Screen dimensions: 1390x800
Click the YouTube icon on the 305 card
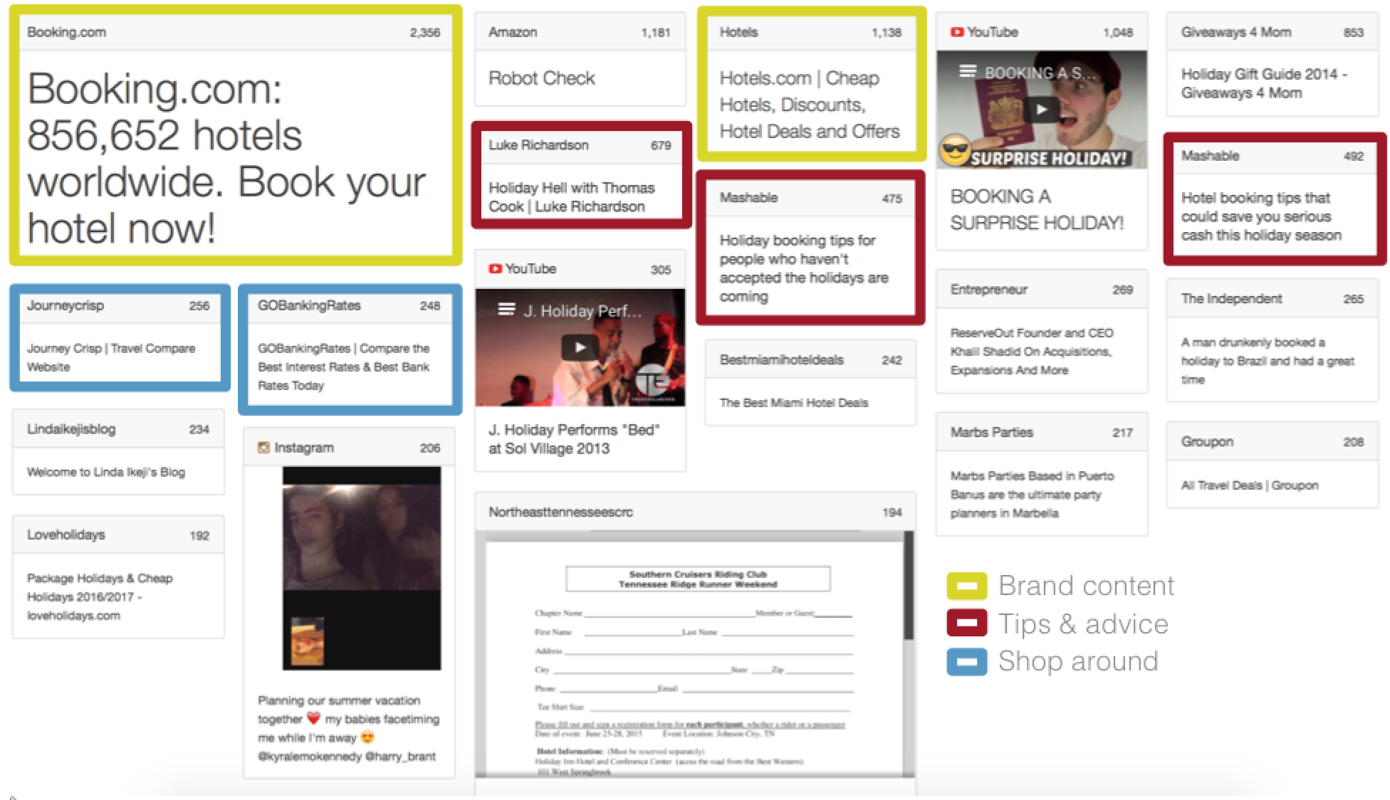(x=495, y=269)
